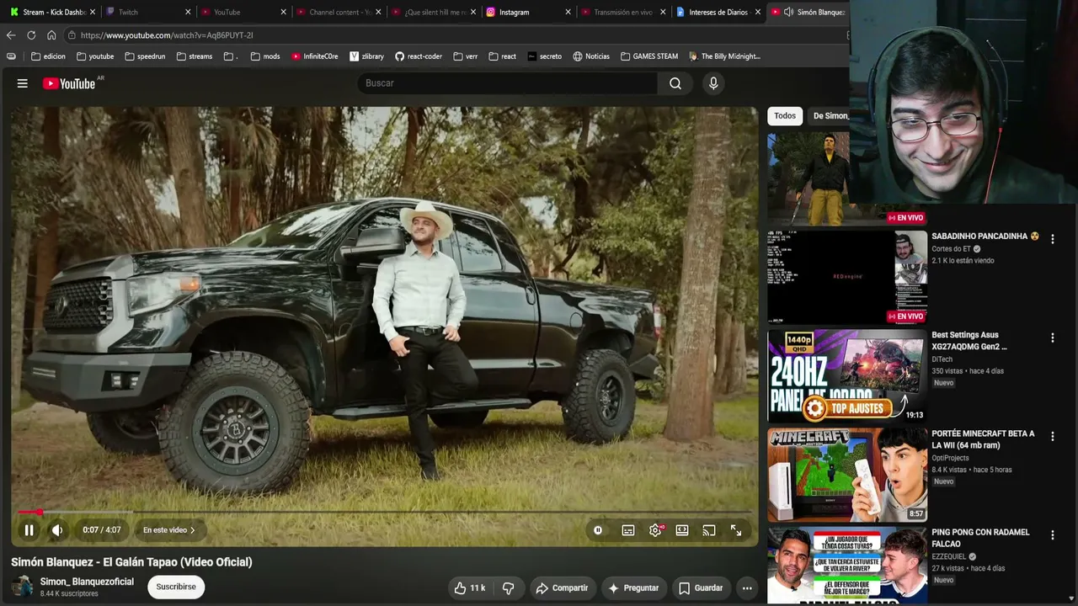Open options for SABADINHO PANCADINHA video
The image size is (1078, 606).
point(1052,239)
